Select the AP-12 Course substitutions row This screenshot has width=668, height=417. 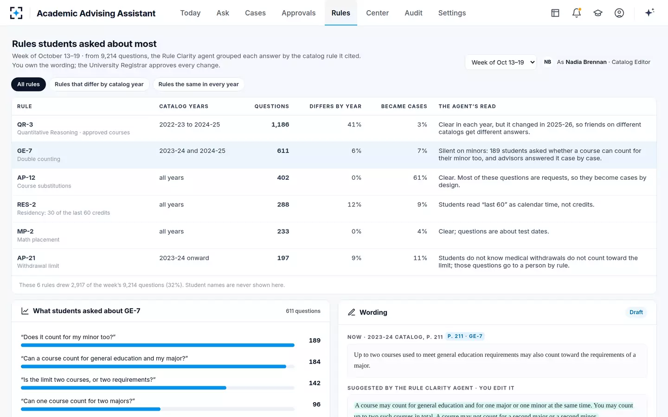tap(334, 182)
